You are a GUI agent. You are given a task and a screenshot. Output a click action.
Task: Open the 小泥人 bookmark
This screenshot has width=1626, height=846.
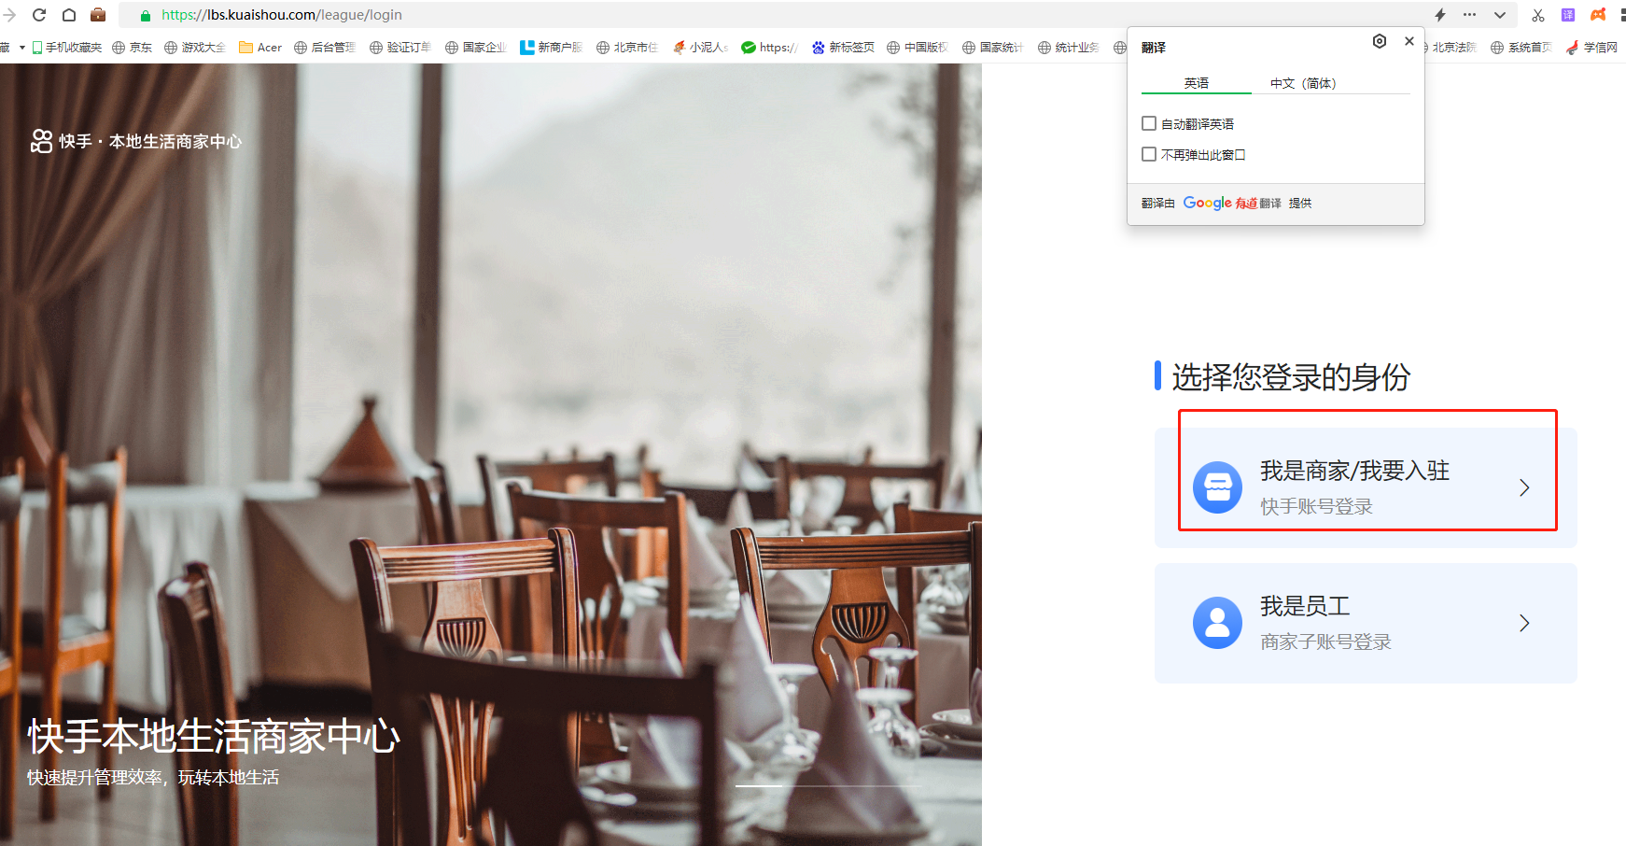click(700, 47)
